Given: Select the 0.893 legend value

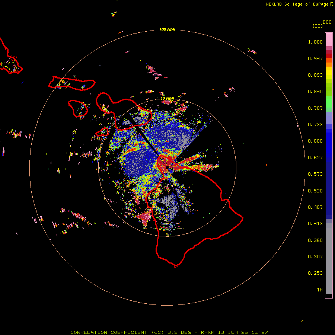Looking at the screenshot, I should (315, 75).
